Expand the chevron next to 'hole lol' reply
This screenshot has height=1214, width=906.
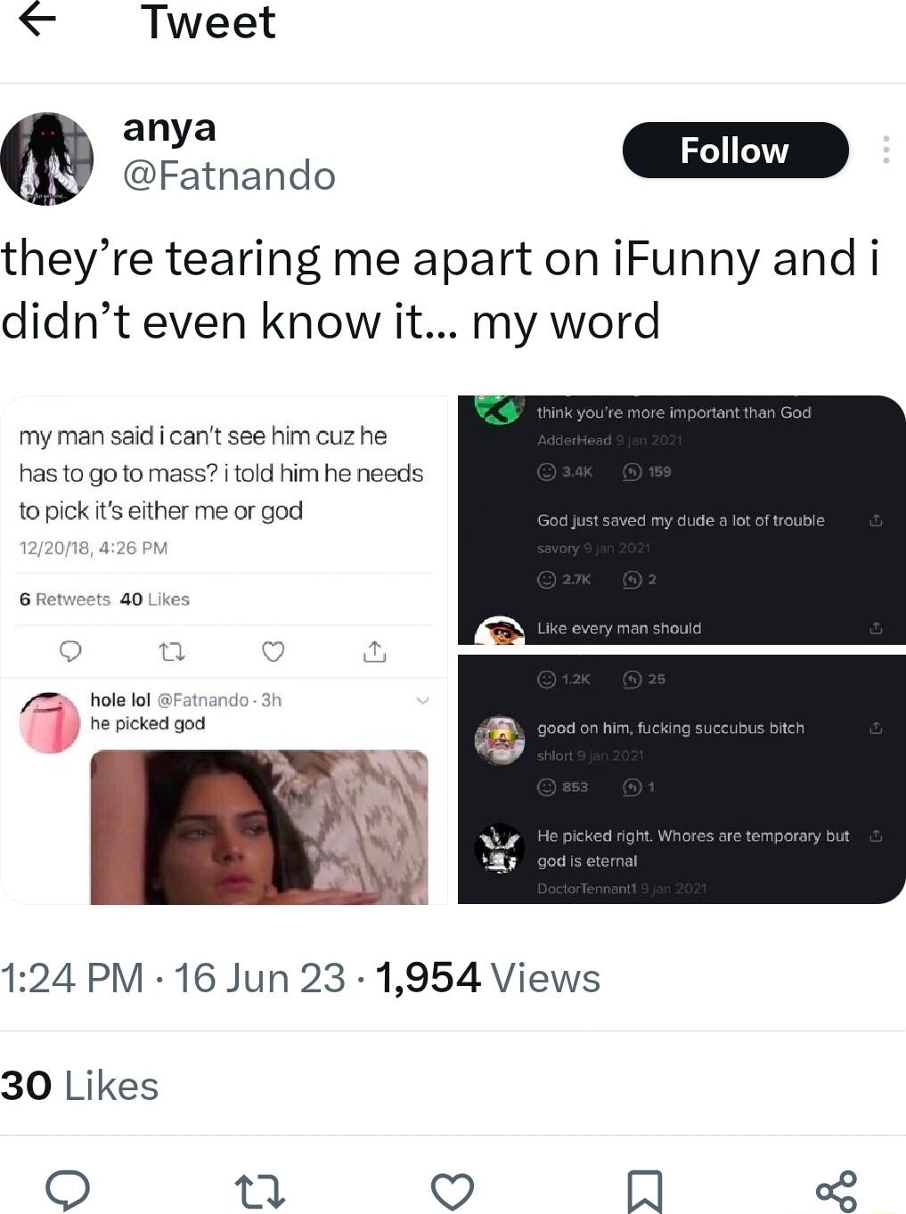click(421, 700)
